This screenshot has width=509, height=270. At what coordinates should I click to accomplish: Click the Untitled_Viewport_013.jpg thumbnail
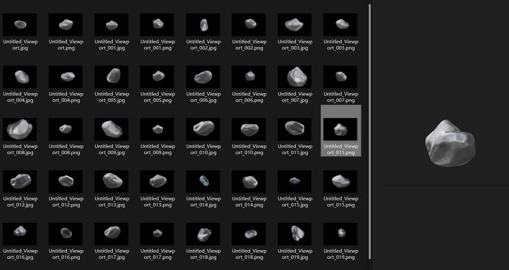pyautogui.click(x=111, y=181)
